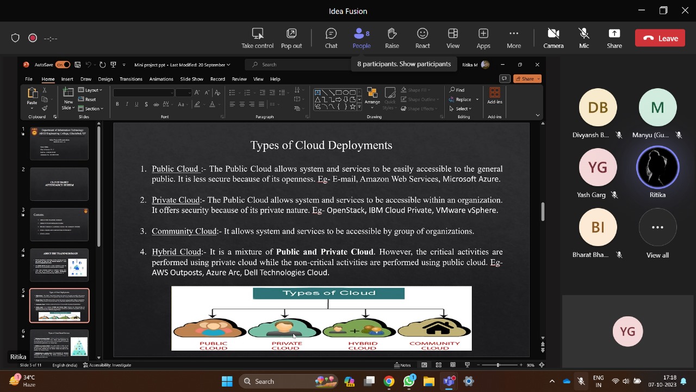Image resolution: width=696 pixels, height=392 pixels.
Task: Show the People participants list
Action: tap(361, 38)
